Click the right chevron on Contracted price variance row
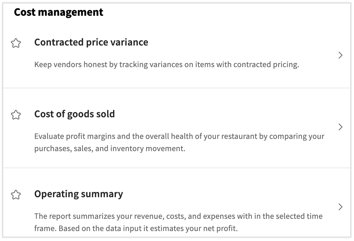354x241 pixels. tap(340, 55)
